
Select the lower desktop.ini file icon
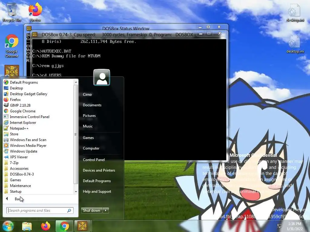click(295, 44)
